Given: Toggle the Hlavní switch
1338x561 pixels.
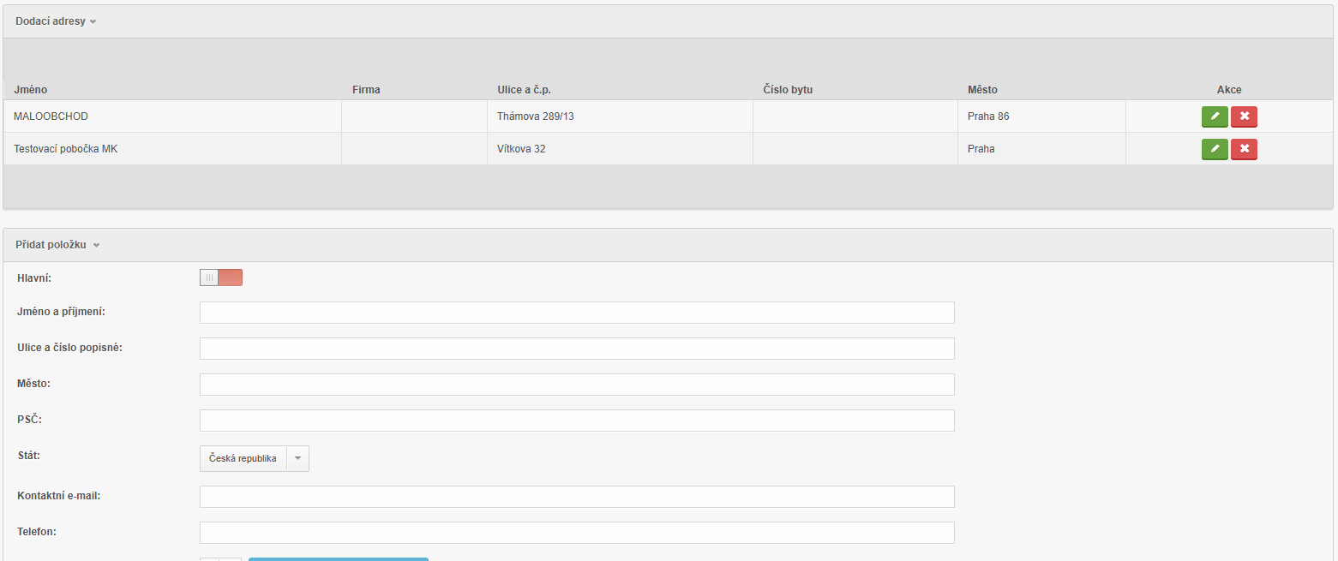Looking at the screenshot, I should click(221, 278).
